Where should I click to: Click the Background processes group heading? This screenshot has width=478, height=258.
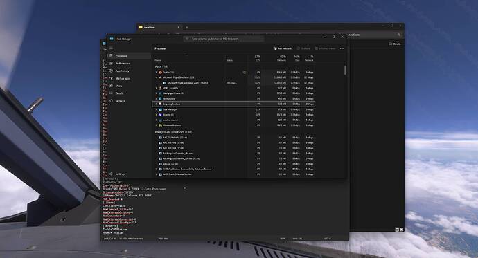pos(173,132)
